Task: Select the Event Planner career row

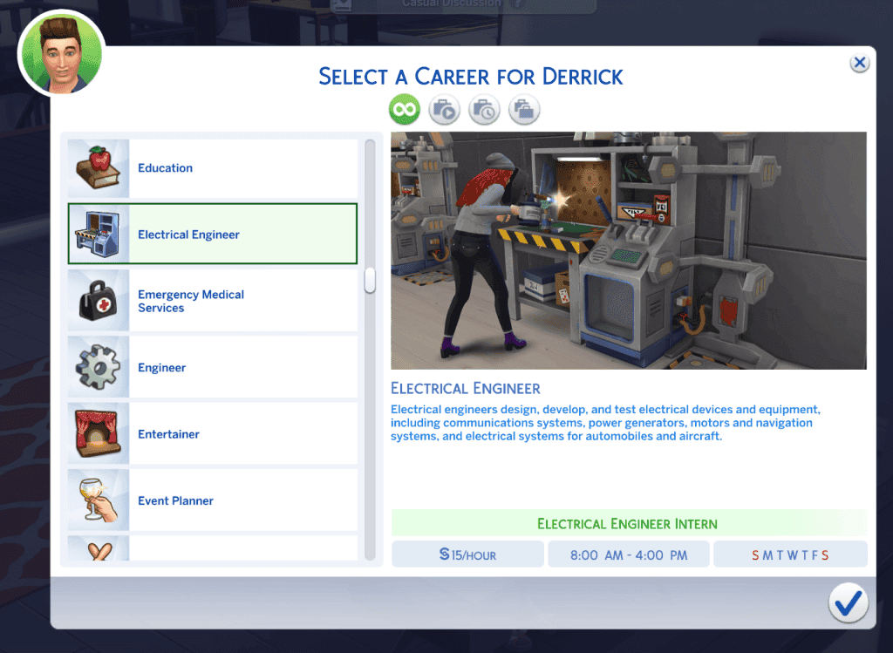Action: tap(213, 500)
